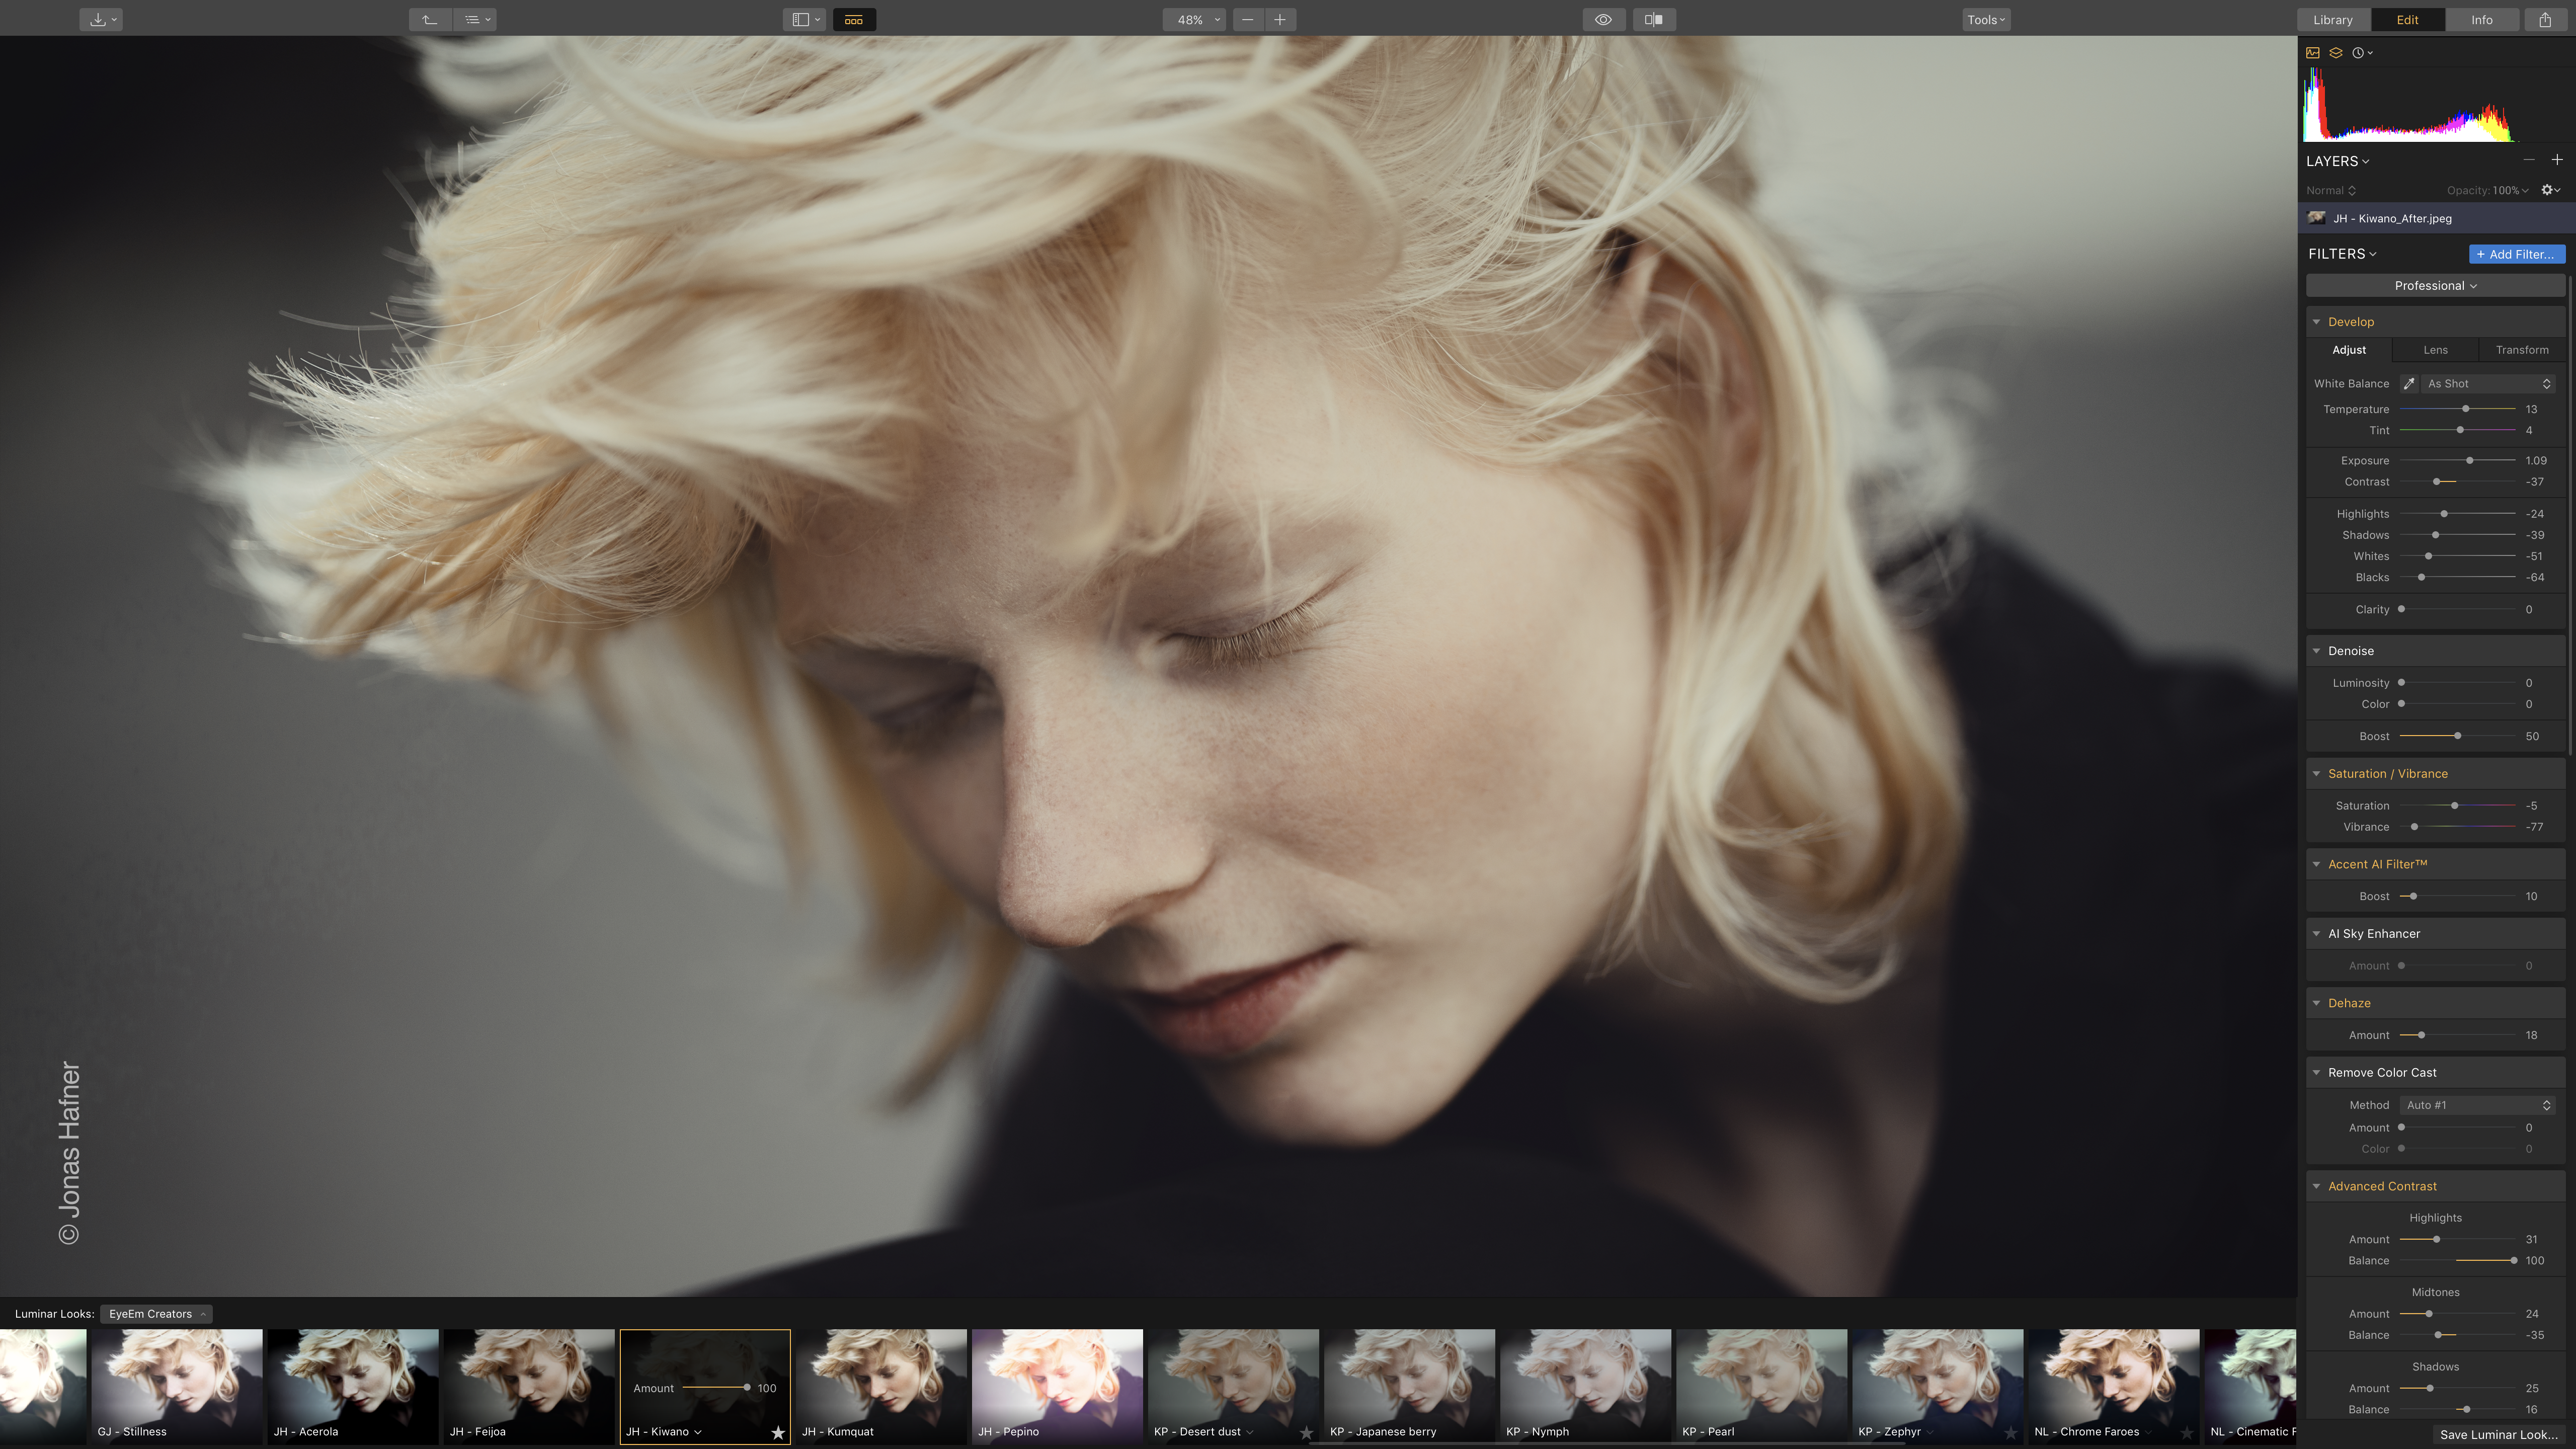Click the history clock icon

click(2358, 53)
